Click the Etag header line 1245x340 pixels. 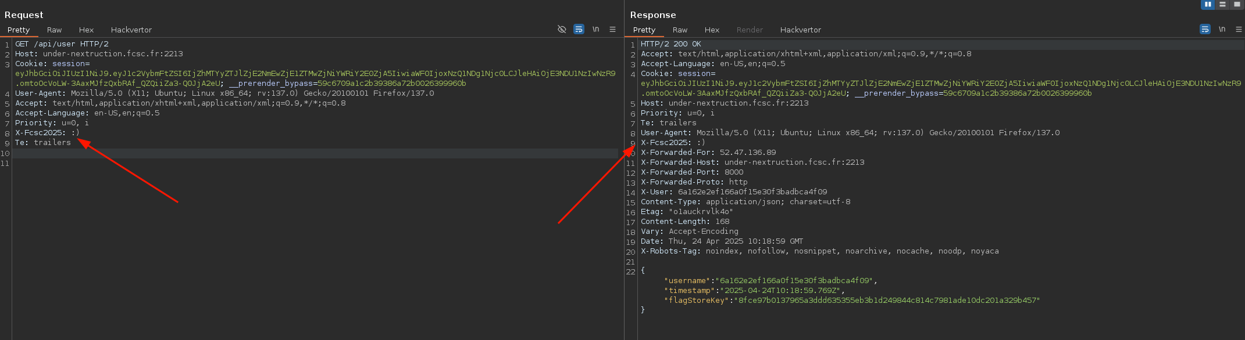tap(687, 212)
